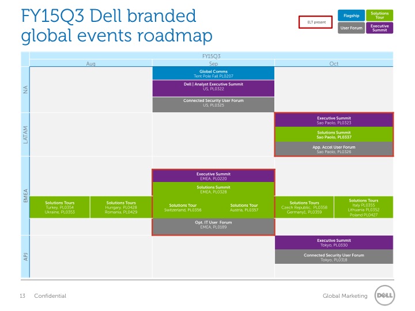
Task: Select Connected Security User Forum US block
Action: pyautogui.click(x=213, y=104)
